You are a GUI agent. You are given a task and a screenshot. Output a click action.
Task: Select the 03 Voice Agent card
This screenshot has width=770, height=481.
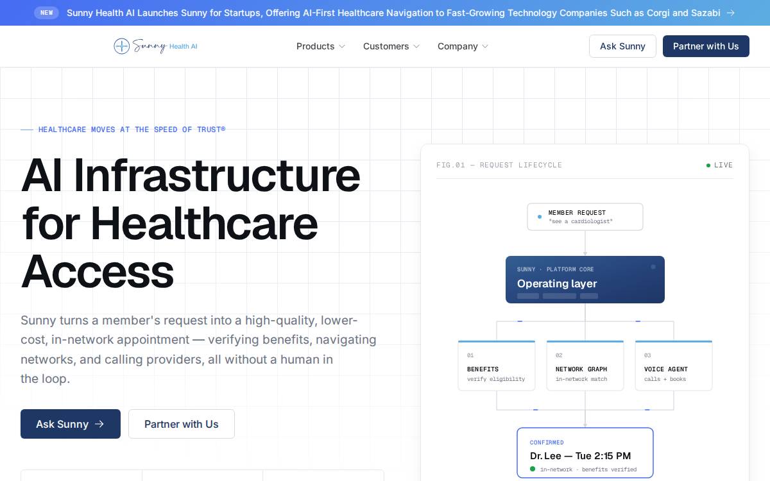click(674, 366)
